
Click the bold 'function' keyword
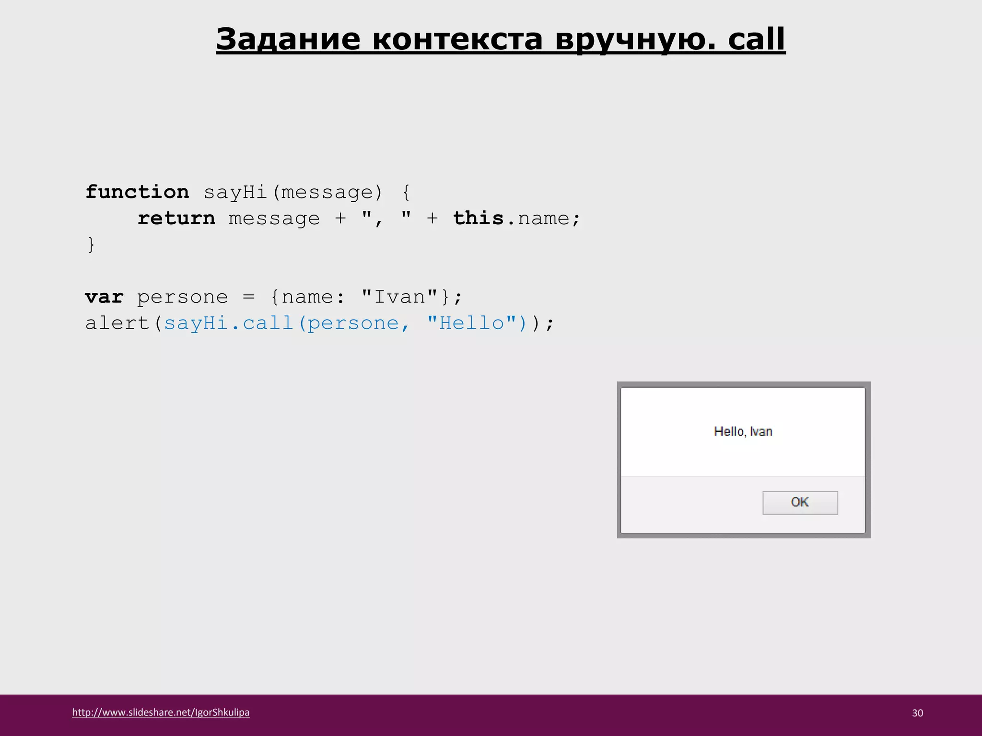(x=137, y=192)
